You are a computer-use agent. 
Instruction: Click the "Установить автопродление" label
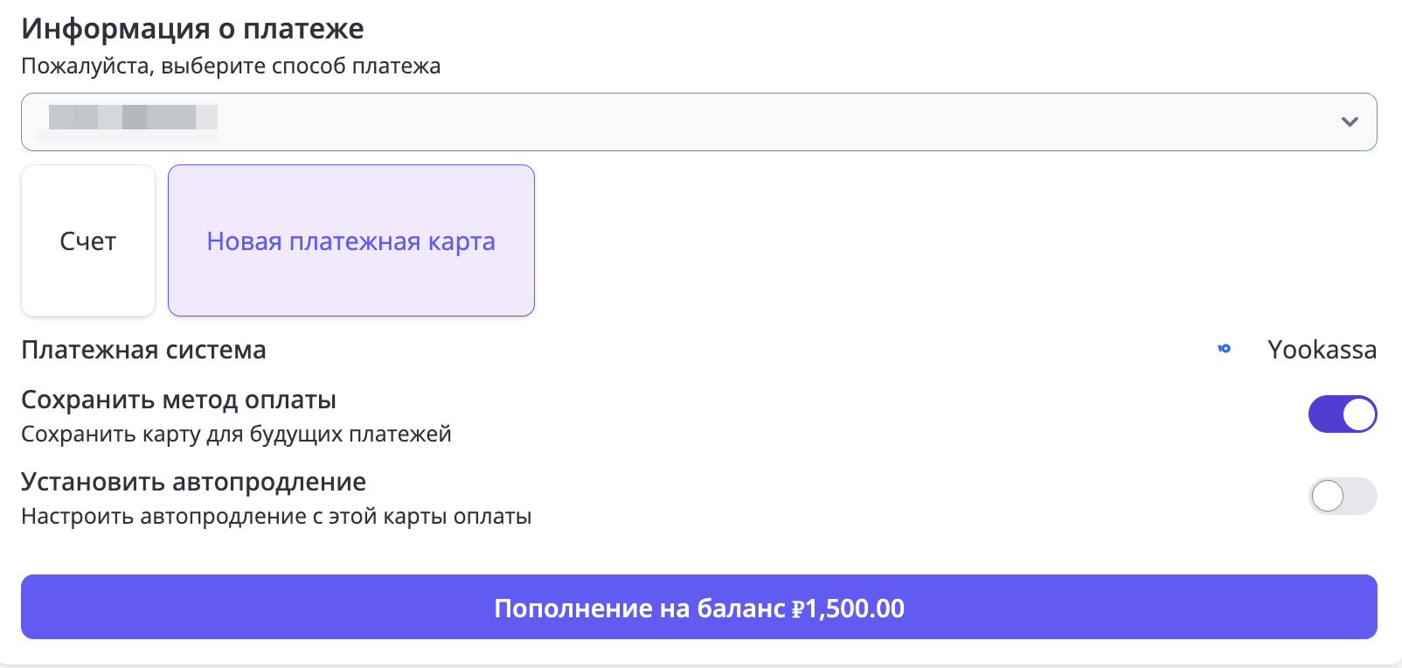tap(193, 482)
